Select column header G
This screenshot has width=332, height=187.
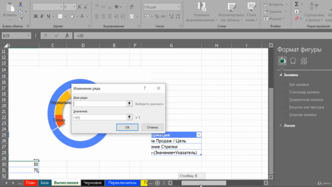171,45
